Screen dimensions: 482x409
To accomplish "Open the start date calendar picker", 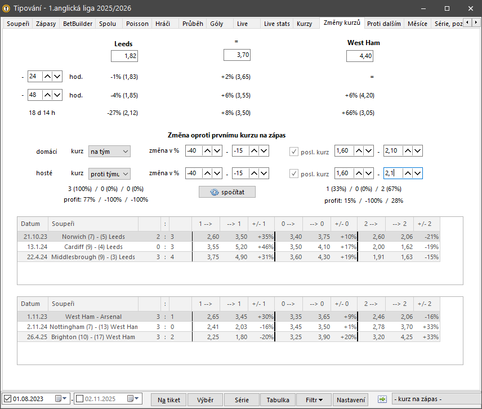I will (61, 399).
